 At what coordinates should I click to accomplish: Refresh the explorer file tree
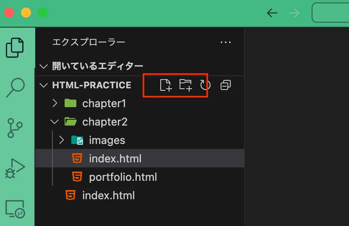click(205, 85)
